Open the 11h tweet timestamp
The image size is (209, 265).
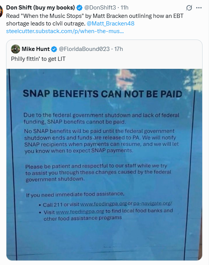pos(124,8)
